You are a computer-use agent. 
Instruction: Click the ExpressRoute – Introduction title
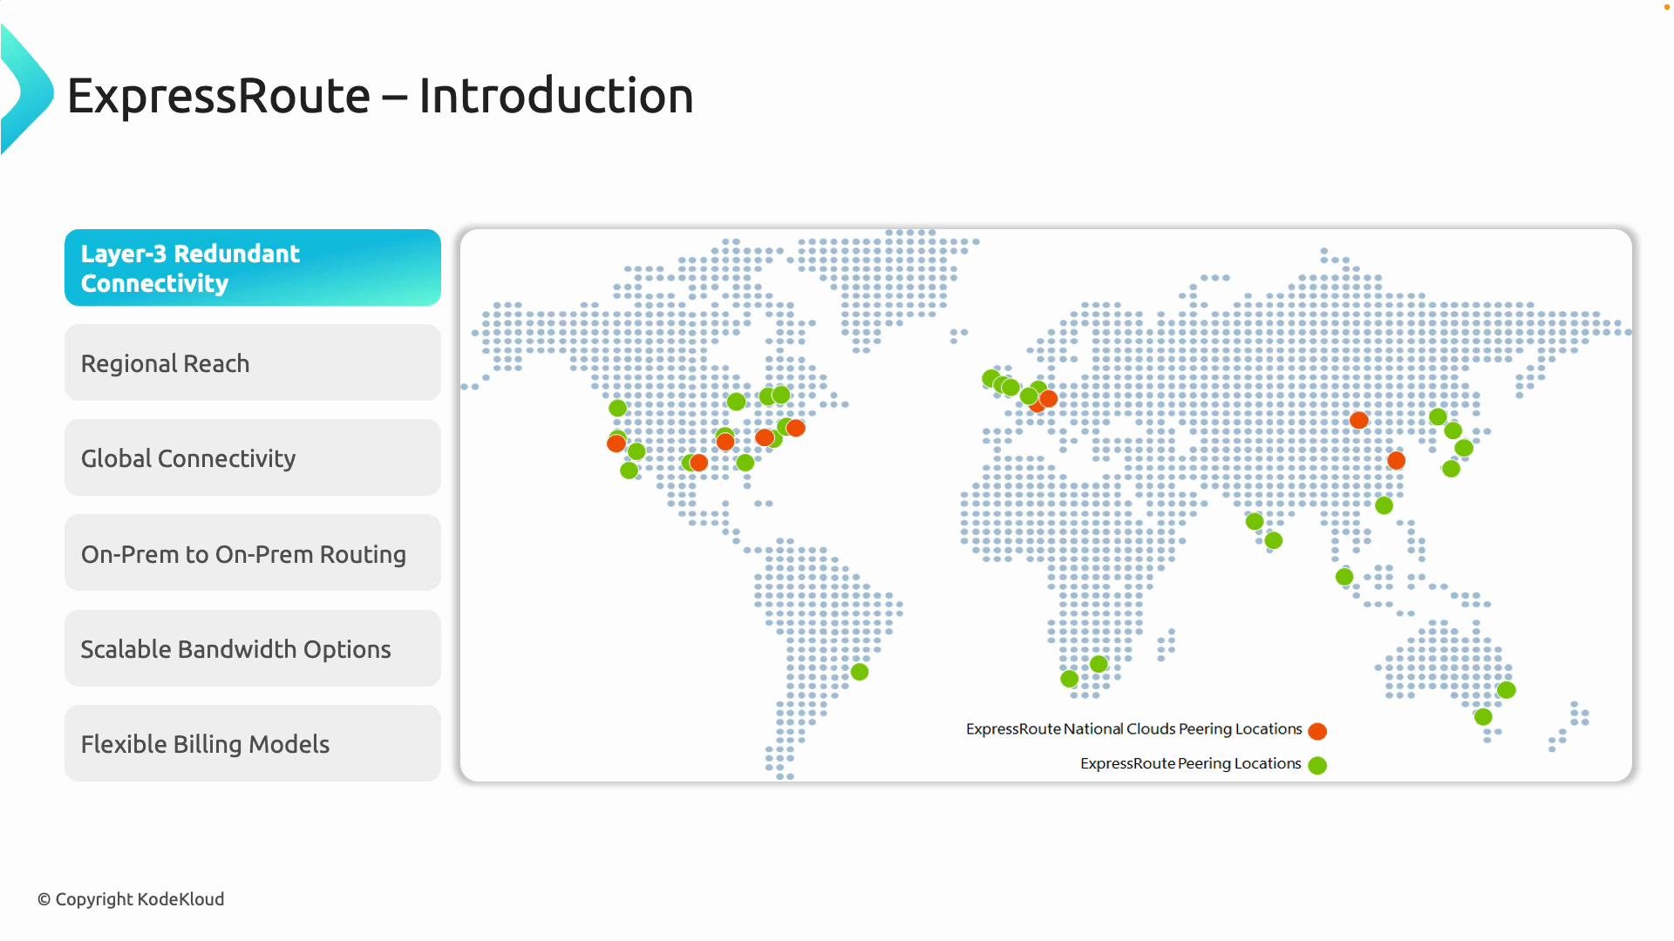tap(380, 95)
